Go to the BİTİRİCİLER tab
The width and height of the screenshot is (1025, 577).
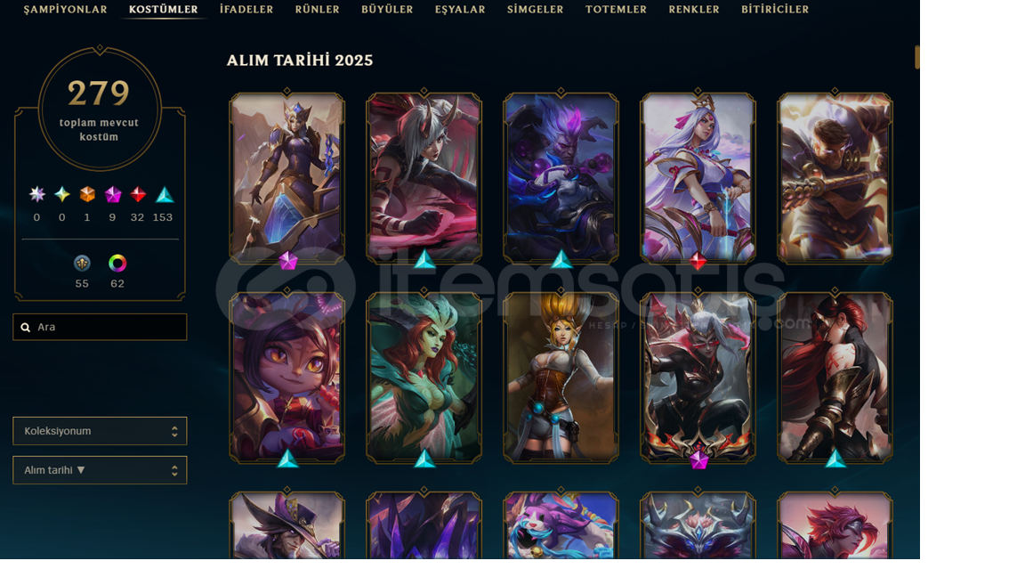775,10
